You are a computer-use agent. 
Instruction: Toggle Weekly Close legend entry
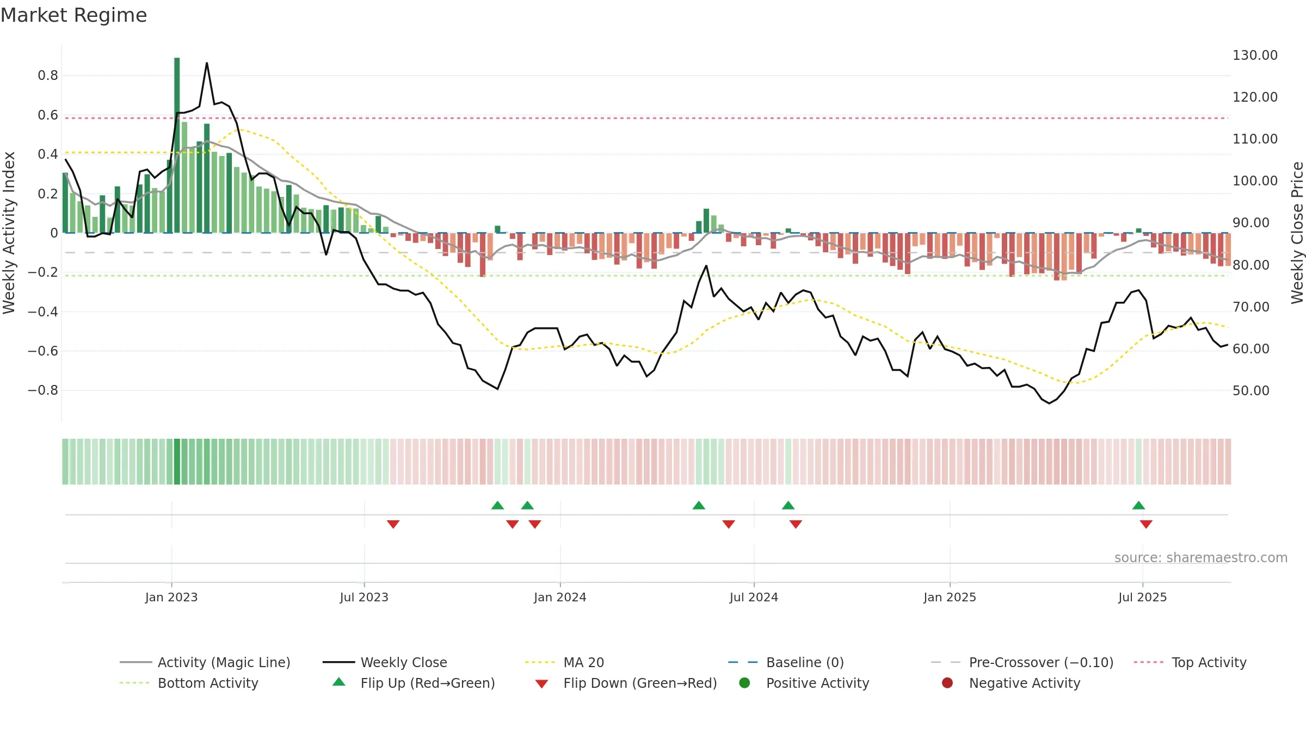point(385,662)
